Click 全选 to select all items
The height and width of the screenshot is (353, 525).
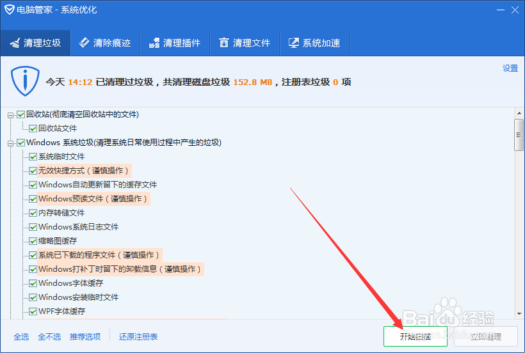pyautogui.click(x=21, y=336)
